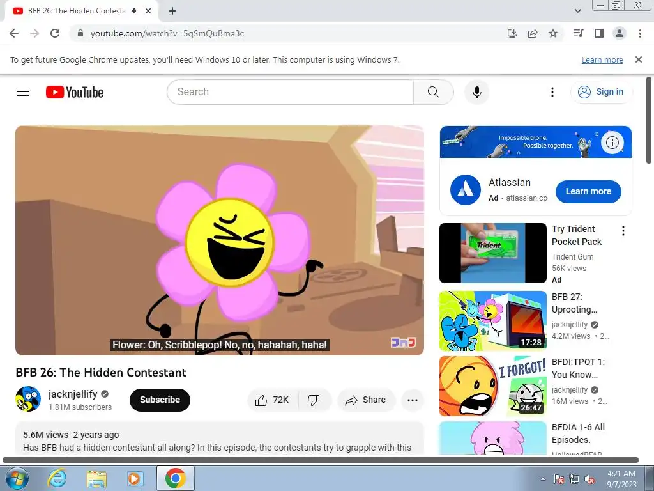Expand the video description box
This screenshot has width=654, height=491.
(x=220, y=438)
